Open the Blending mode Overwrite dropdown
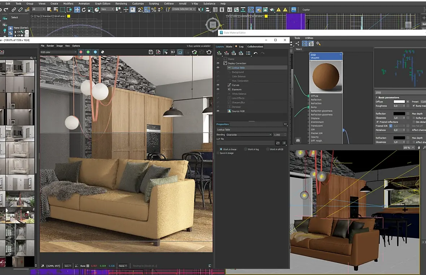Screen dimensions: 426x275 (x=249, y=135)
